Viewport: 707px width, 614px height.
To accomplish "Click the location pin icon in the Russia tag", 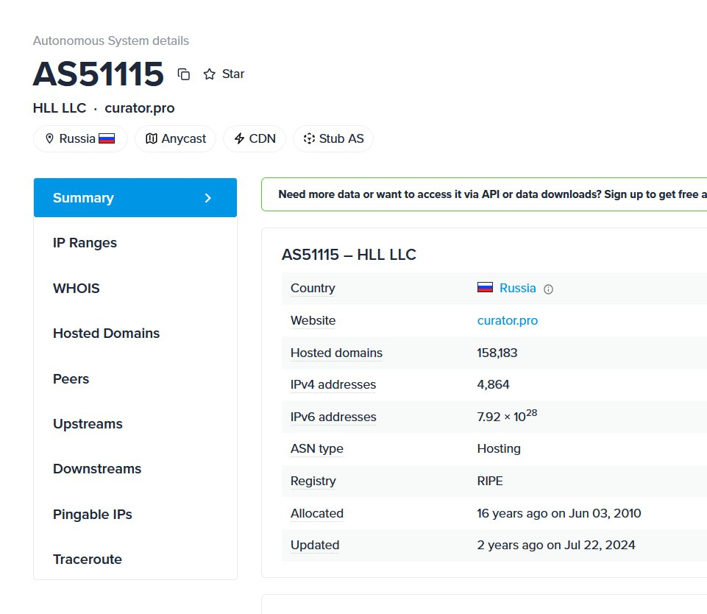I will pyautogui.click(x=49, y=138).
